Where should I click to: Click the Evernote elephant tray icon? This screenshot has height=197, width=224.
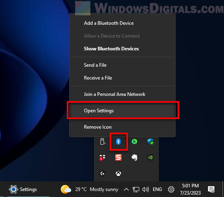click(x=134, y=157)
